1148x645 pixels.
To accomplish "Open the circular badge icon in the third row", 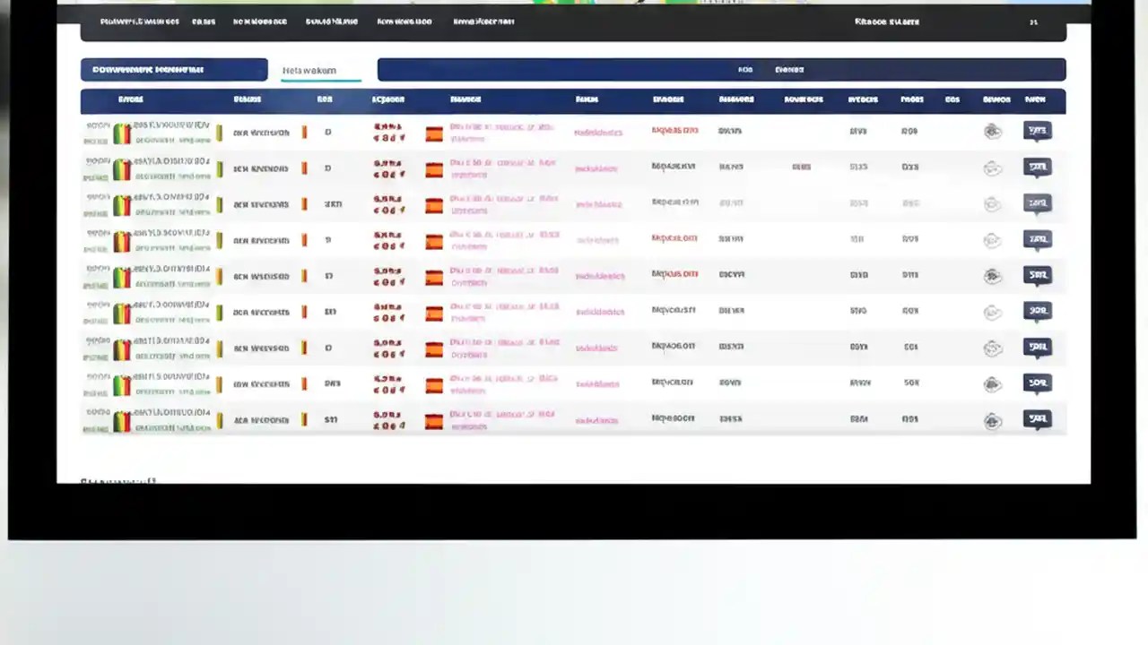I will 992,203.
